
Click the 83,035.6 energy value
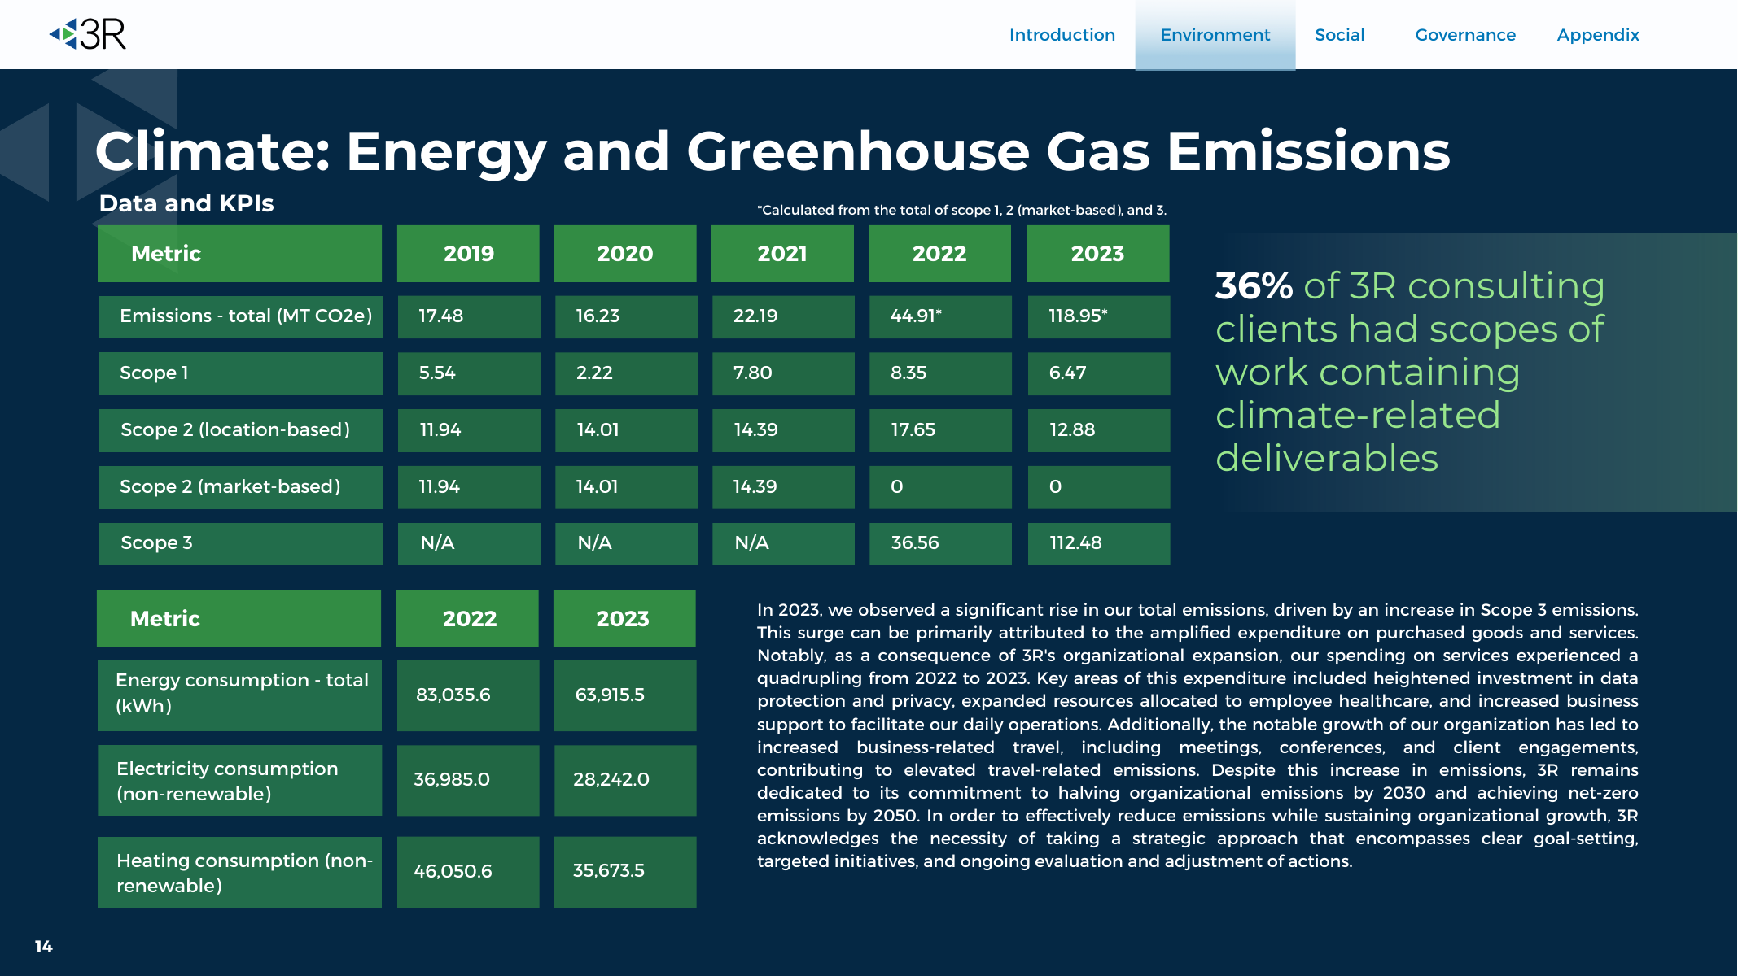[467, 695]
